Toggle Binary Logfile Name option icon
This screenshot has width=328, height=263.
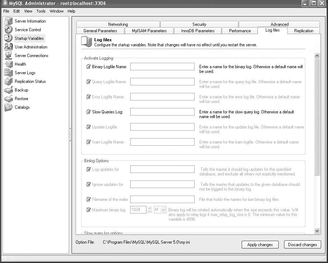pyautogui.click(x=88, y=67)
